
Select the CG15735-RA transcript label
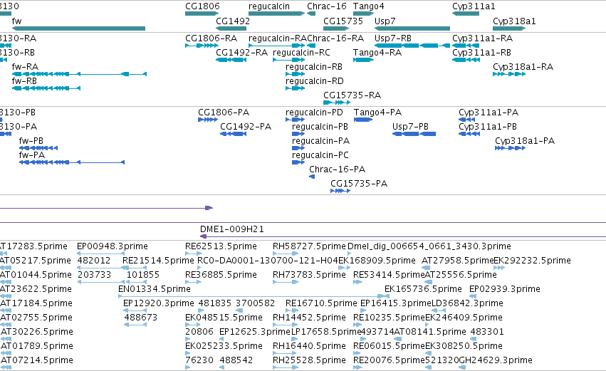click(x=352, y=95)
